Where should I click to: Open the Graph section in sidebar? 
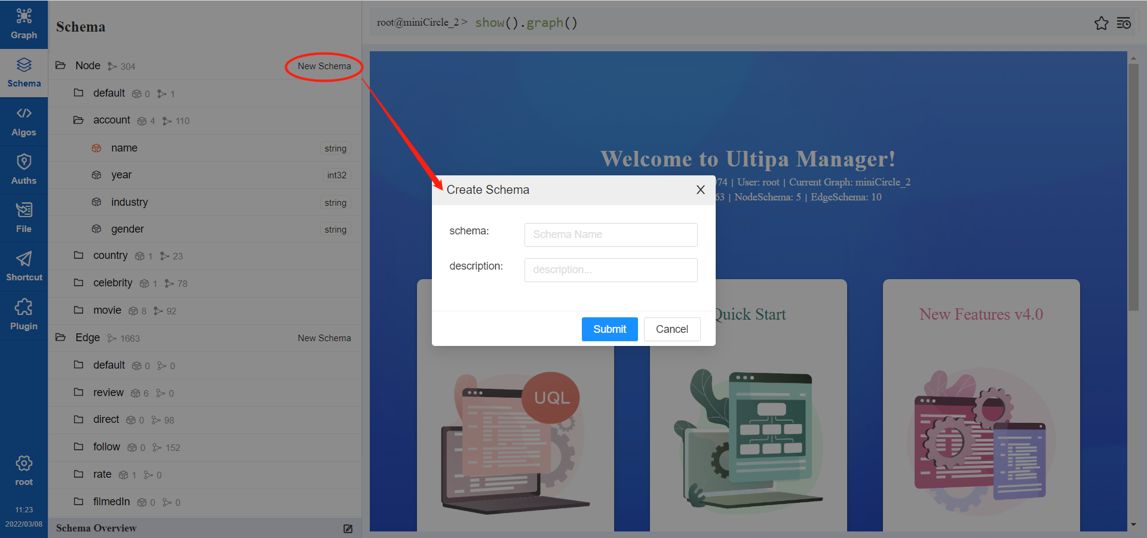pyautogui.click(x=24, y=24)
